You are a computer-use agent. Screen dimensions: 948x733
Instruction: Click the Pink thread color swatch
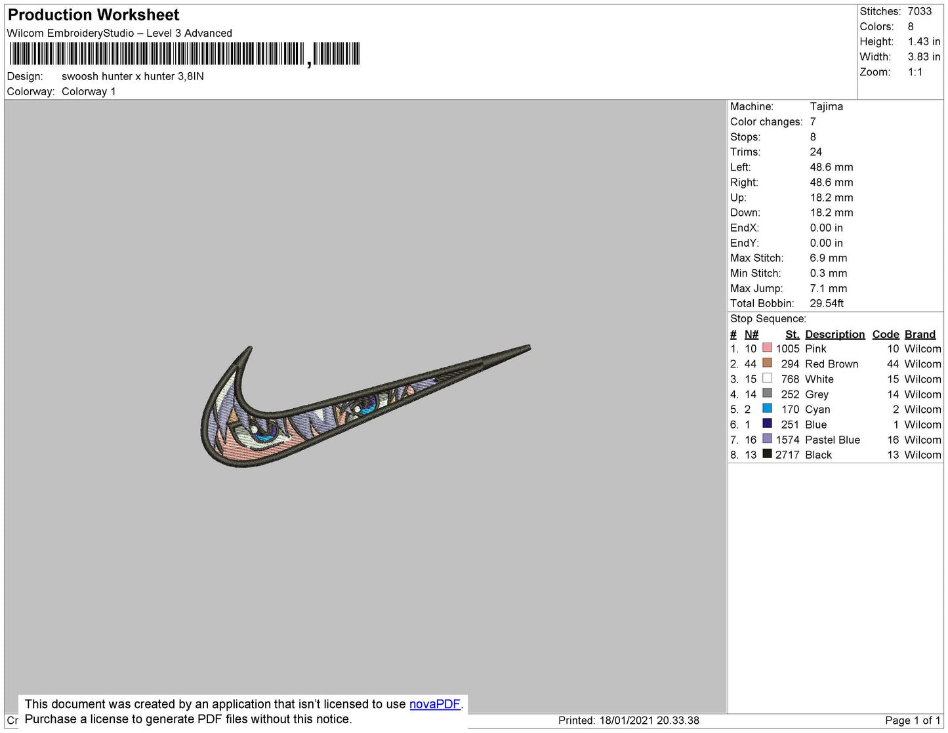(767, 348)
